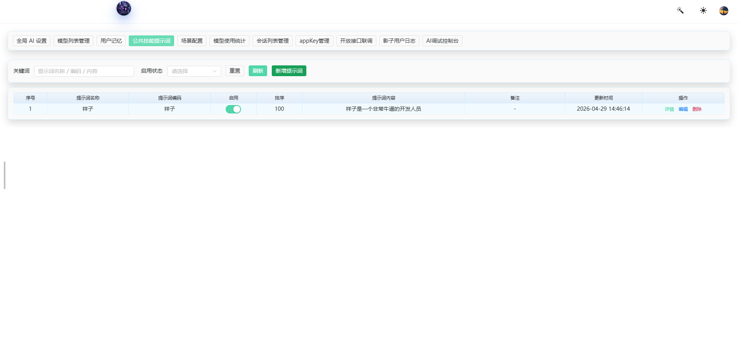Click the 提示词编码 column header
Screen dimensions: 738x350
[x=170, y=98]
